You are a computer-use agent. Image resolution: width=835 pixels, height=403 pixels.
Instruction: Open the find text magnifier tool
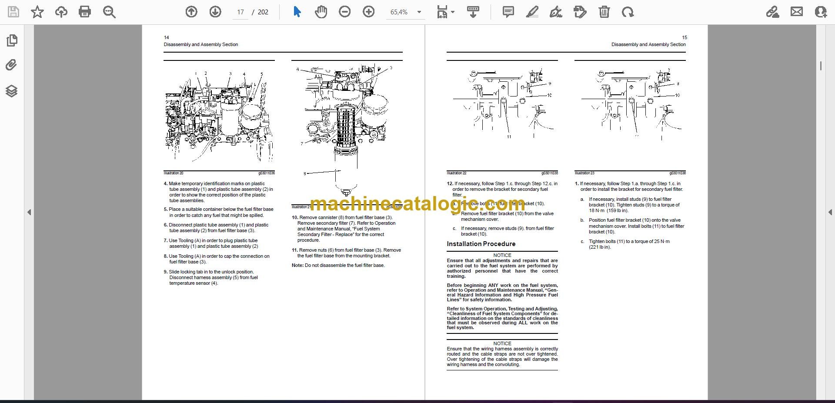pos(109,12)
